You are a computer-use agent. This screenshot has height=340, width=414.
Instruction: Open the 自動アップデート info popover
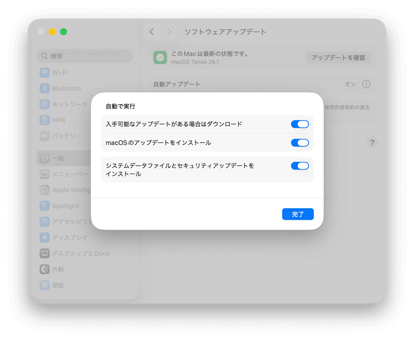pos(366,84)
